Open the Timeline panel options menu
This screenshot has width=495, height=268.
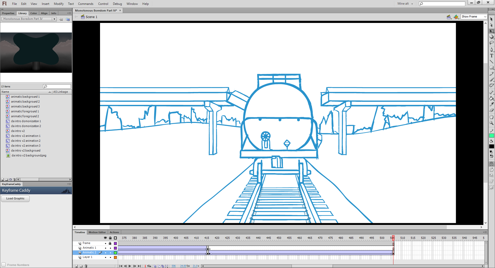point(485,232)
